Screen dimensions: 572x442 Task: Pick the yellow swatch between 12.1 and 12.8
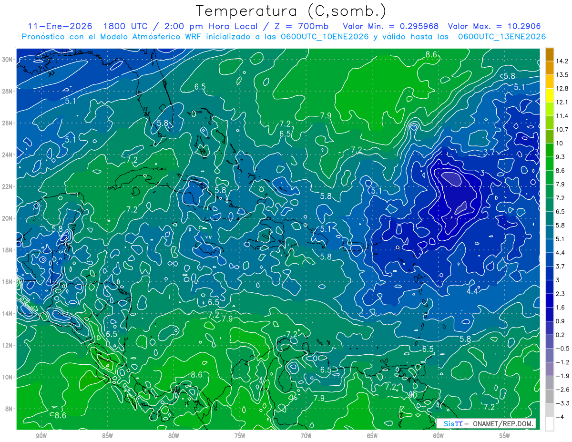click(550, 95)
